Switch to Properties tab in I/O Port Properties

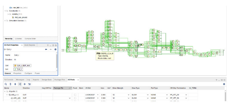[x=17, y=73]
